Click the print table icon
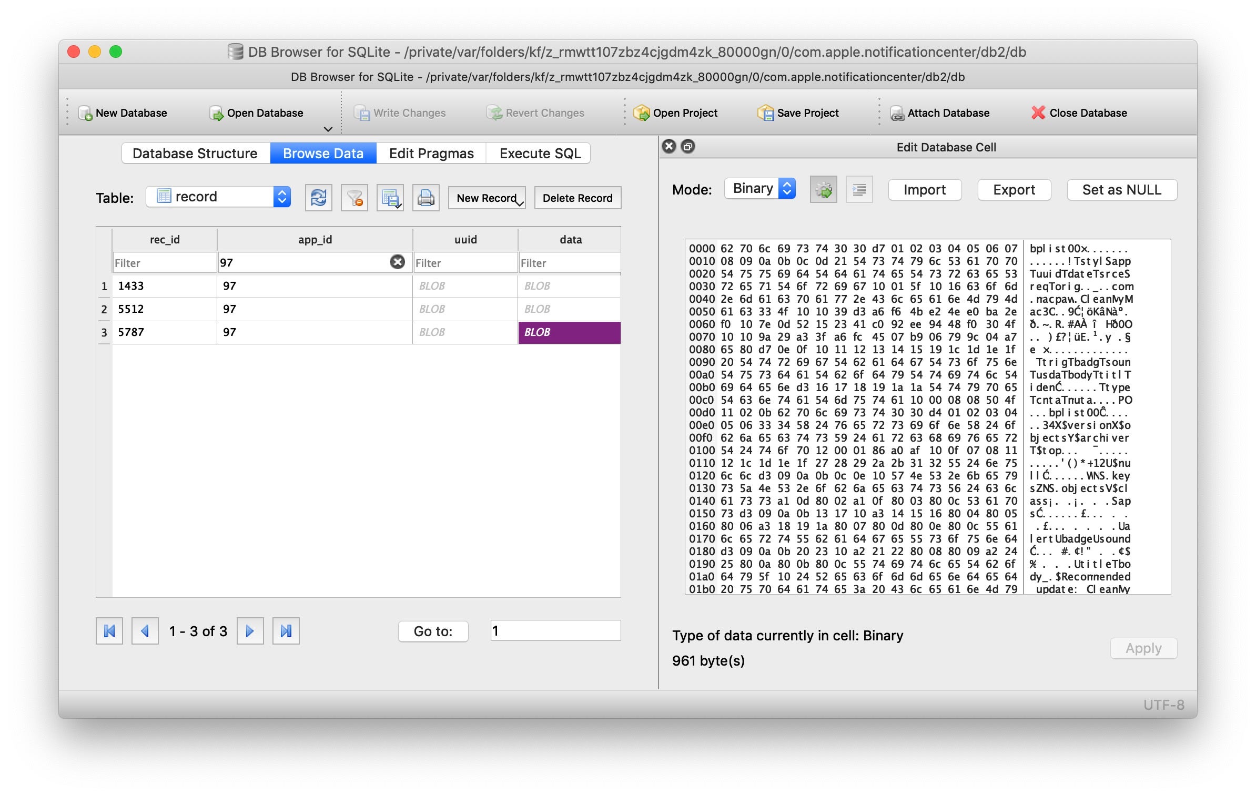This screenshot has height=796, width=1256. coord(426,197)
